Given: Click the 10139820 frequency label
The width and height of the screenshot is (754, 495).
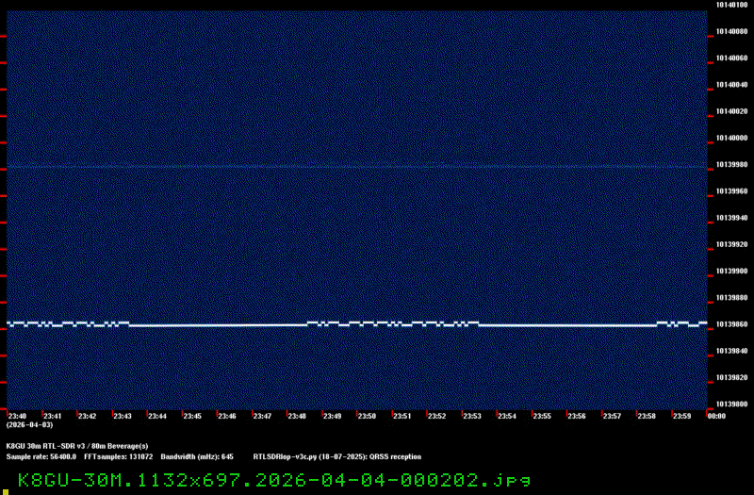Looking at the screenshot, I should coord(732,378).
